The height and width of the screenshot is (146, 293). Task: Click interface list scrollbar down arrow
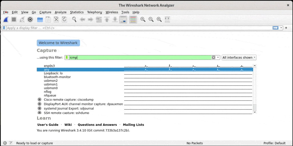point(255,112)
